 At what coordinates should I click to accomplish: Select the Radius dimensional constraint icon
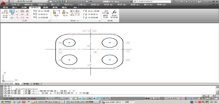click(x=72, y=11)
